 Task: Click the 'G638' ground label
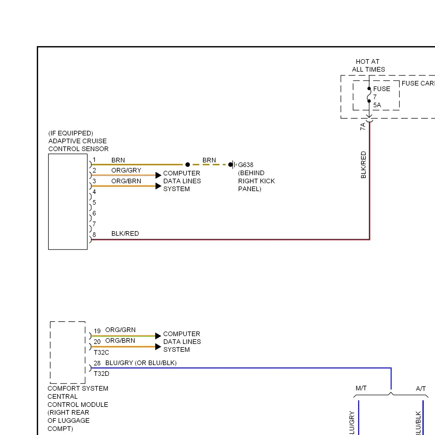[246, 165]
